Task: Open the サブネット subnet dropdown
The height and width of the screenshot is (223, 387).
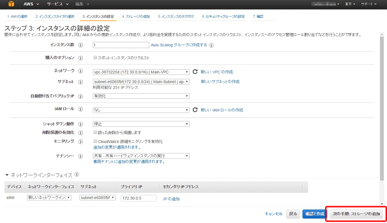Action: click(x=141, y=82)
